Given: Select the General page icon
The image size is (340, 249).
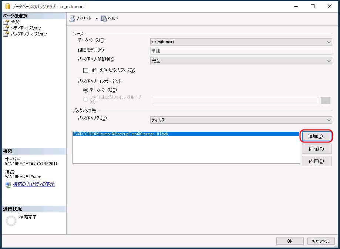Looking at the screenshot, I should pyautogui.click(x=6, y=22).
